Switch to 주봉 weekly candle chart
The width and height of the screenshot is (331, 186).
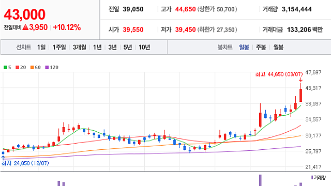click(x=261, y=47)
